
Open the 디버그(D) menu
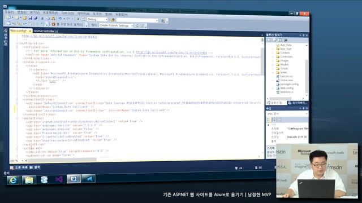(68, 14)
